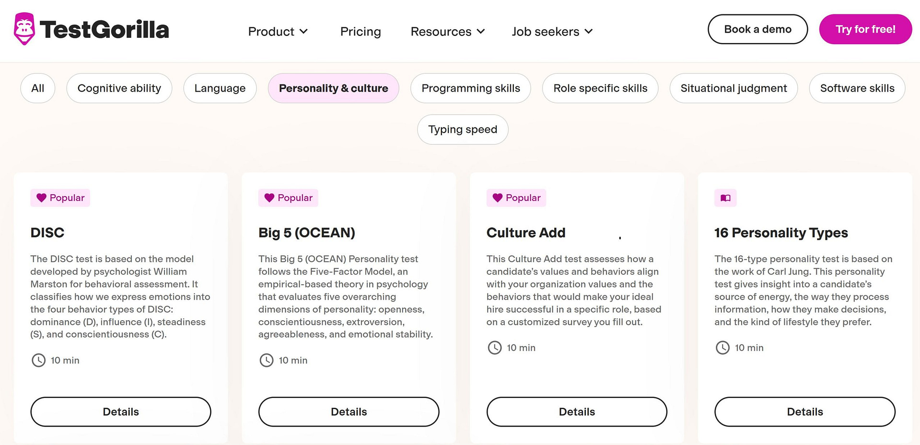Expand the Resources dropdown
The height and width of the screenshot is (445, 920).
(447, 31)
